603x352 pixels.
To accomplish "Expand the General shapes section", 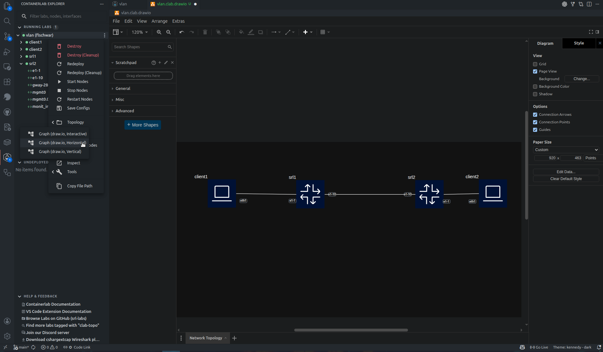I will click(143, 89).
